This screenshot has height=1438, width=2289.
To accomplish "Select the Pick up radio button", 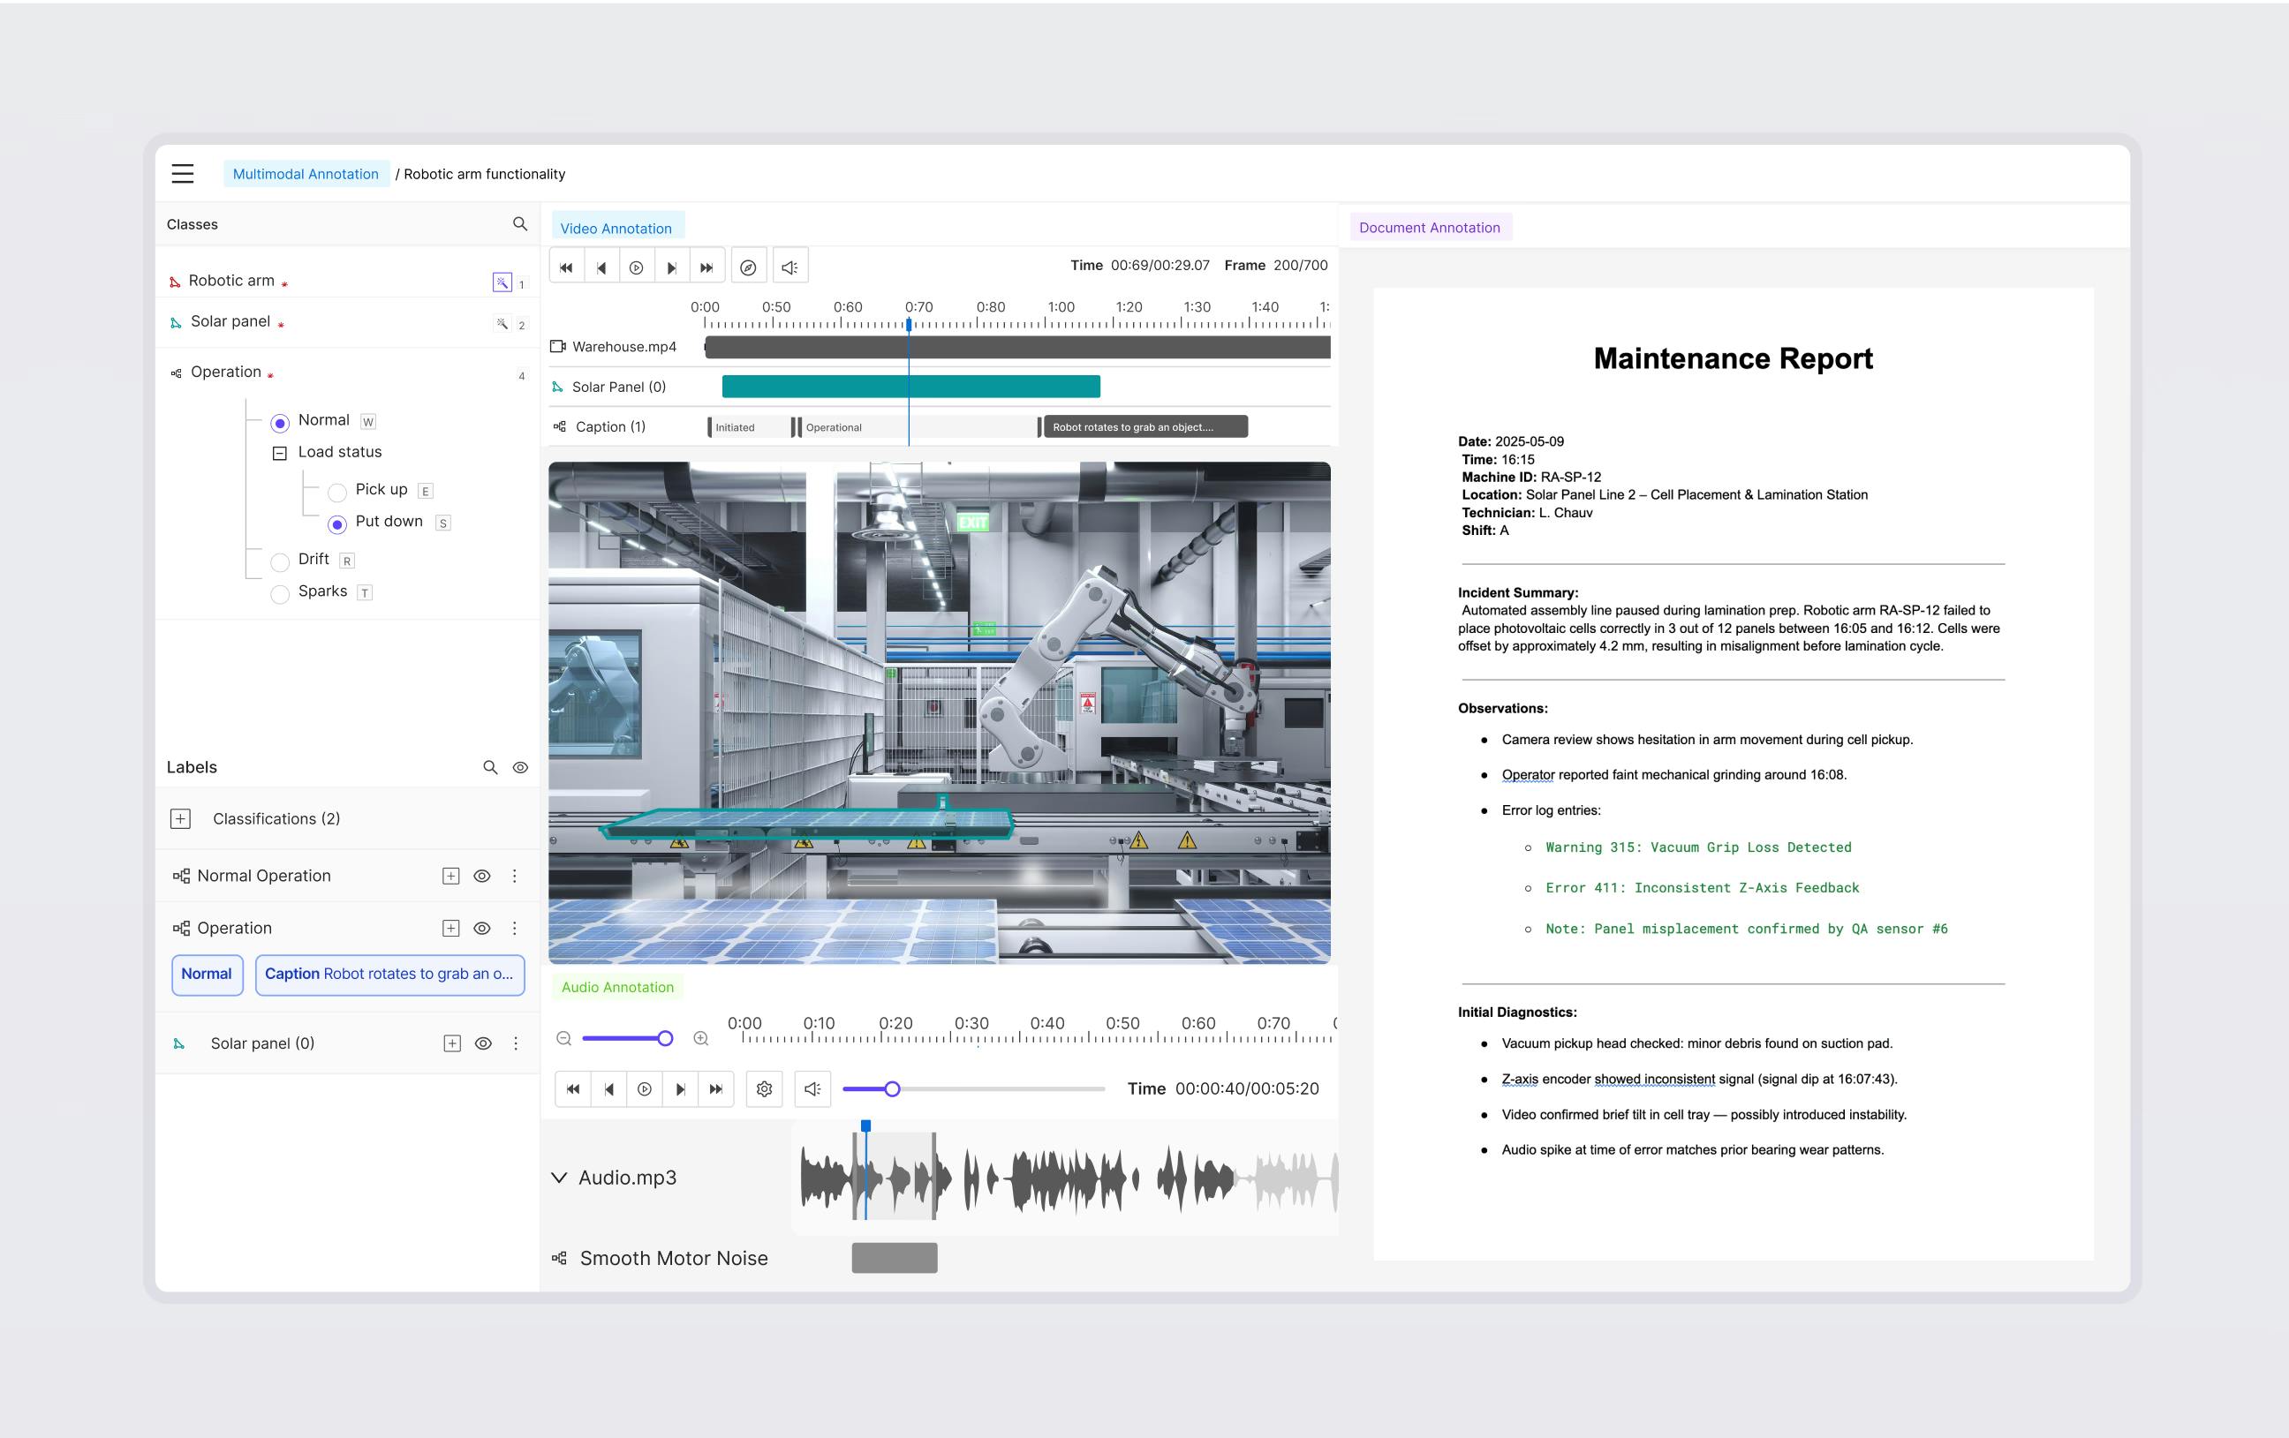I will coord(336,492).
